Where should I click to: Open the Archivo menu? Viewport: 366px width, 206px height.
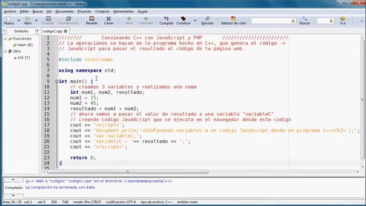pos(10,11)
